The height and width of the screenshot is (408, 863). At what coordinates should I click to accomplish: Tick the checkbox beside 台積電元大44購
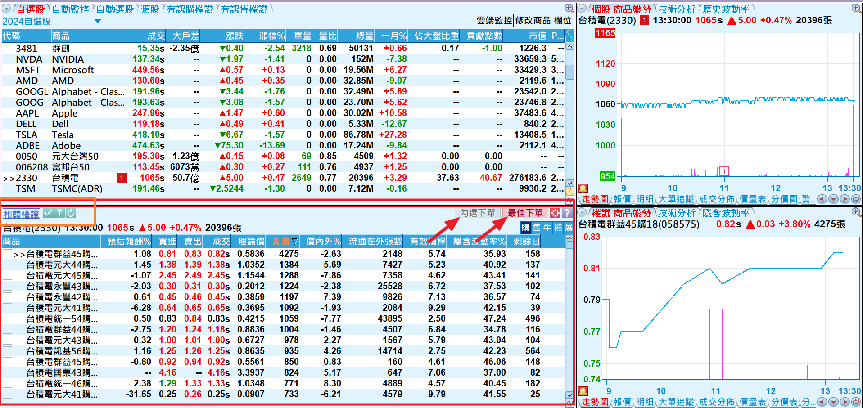point(7,265)
